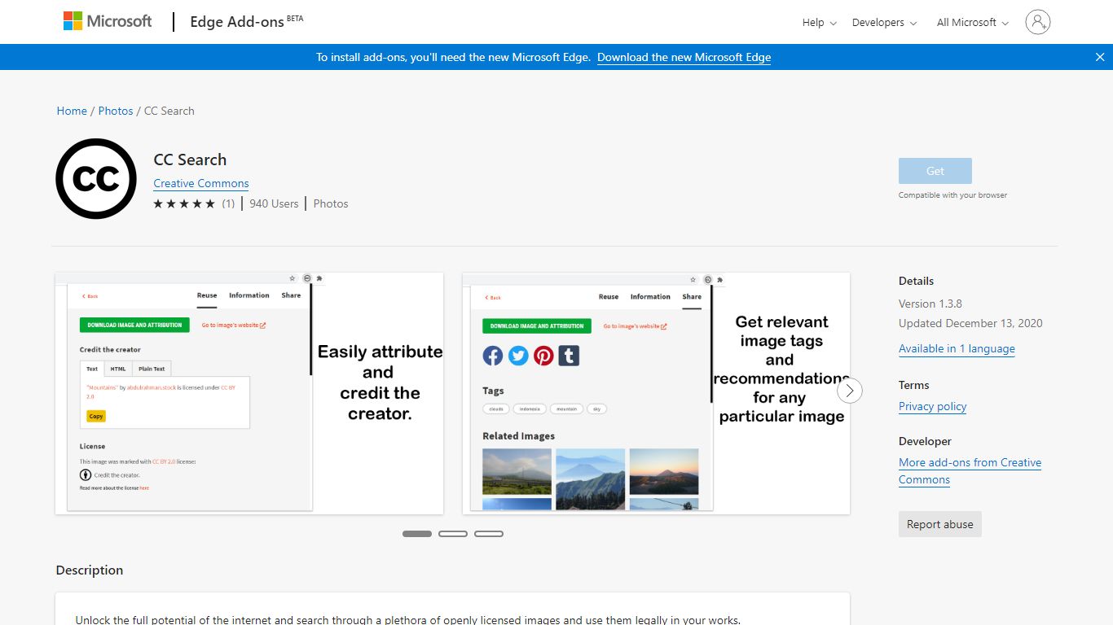Select the second carousel page indicator
Screen dimensions: 1113x625
(x=453, y=534)
